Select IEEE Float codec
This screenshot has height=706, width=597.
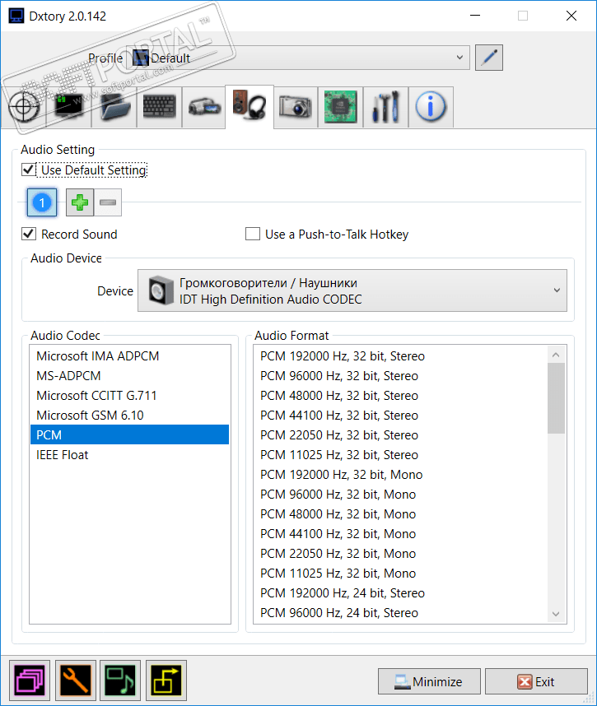(129, 455)
